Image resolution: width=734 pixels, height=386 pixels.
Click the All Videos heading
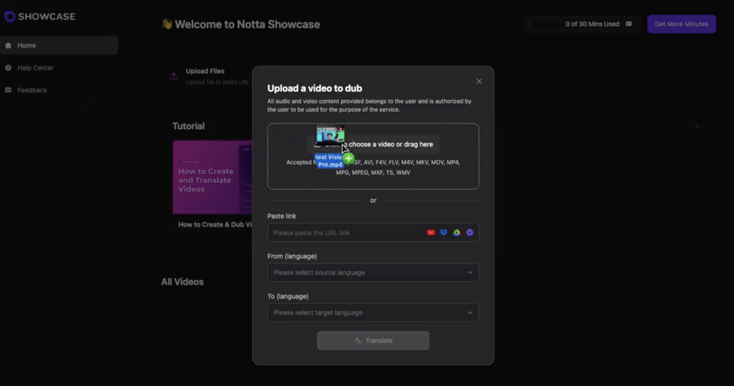click(x=182, y=282)
